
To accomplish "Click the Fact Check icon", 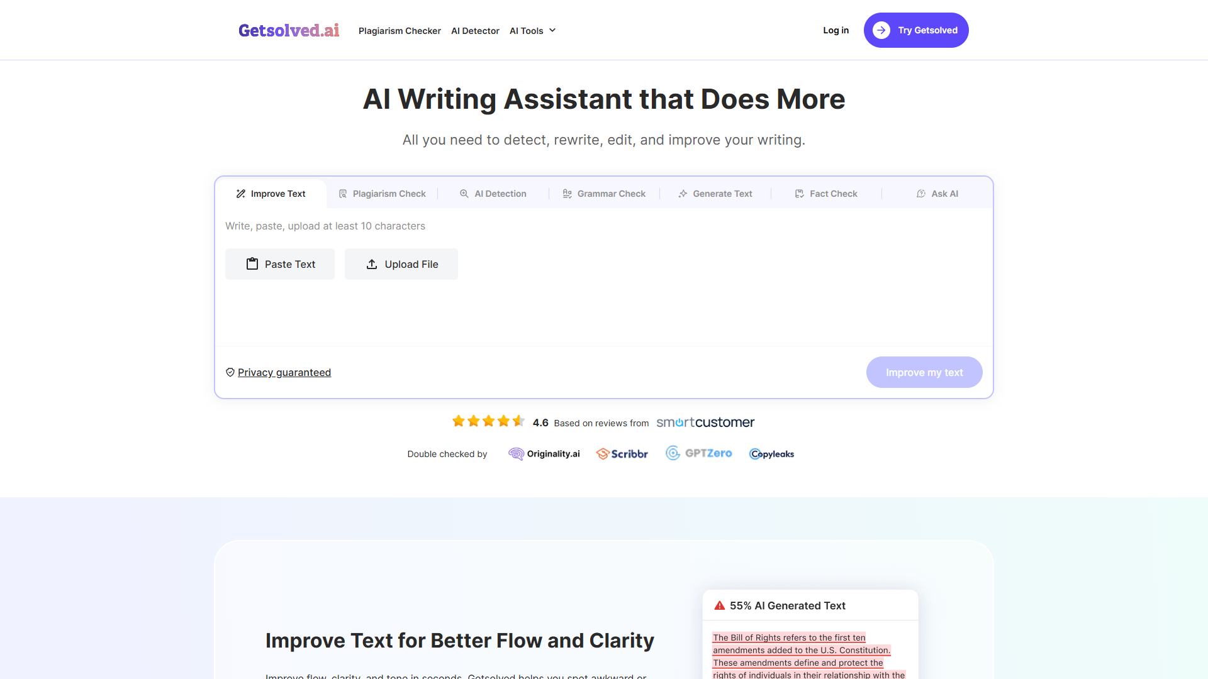I will tap(800, 194).
